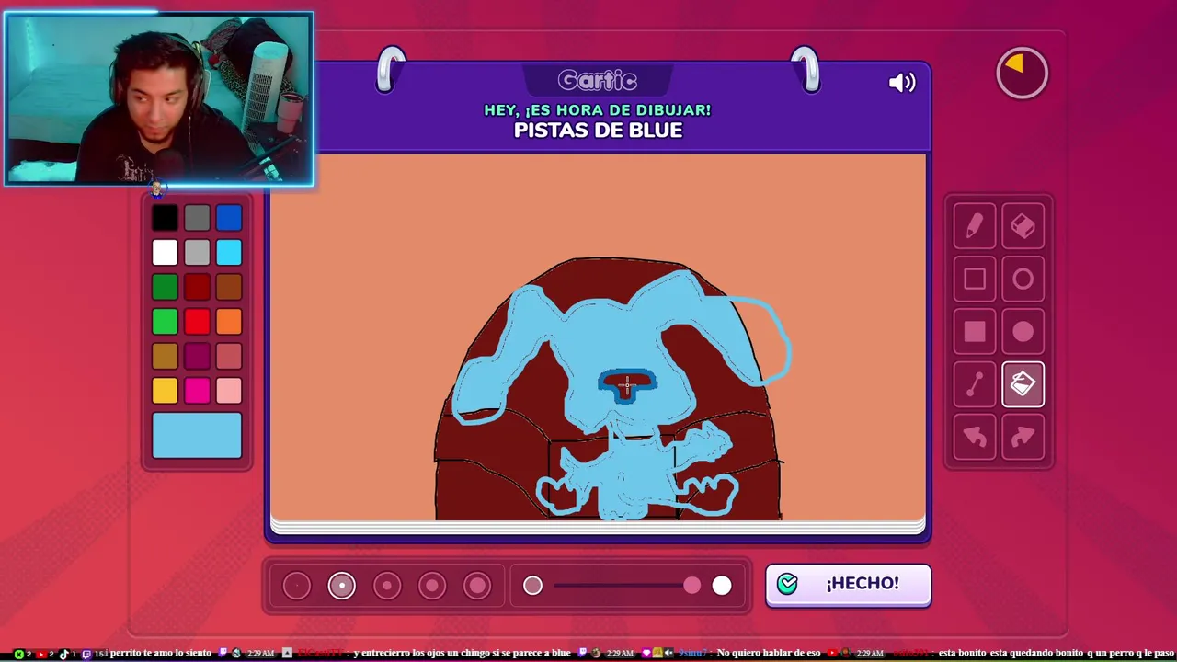Image resolution: width=1177 pixels, height=662 pixels.
Task: Click the PISTAS DE BLUE prompt text
Action: pyautogui.click(x=598, y=131)
